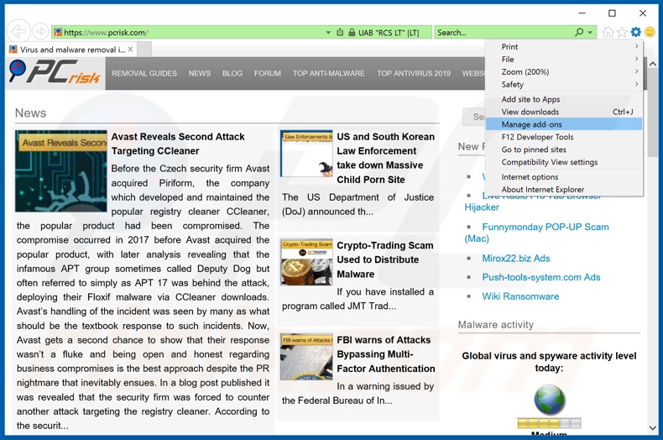Click the smiley feedback icon
663x440 pixels.
point(650,32)
